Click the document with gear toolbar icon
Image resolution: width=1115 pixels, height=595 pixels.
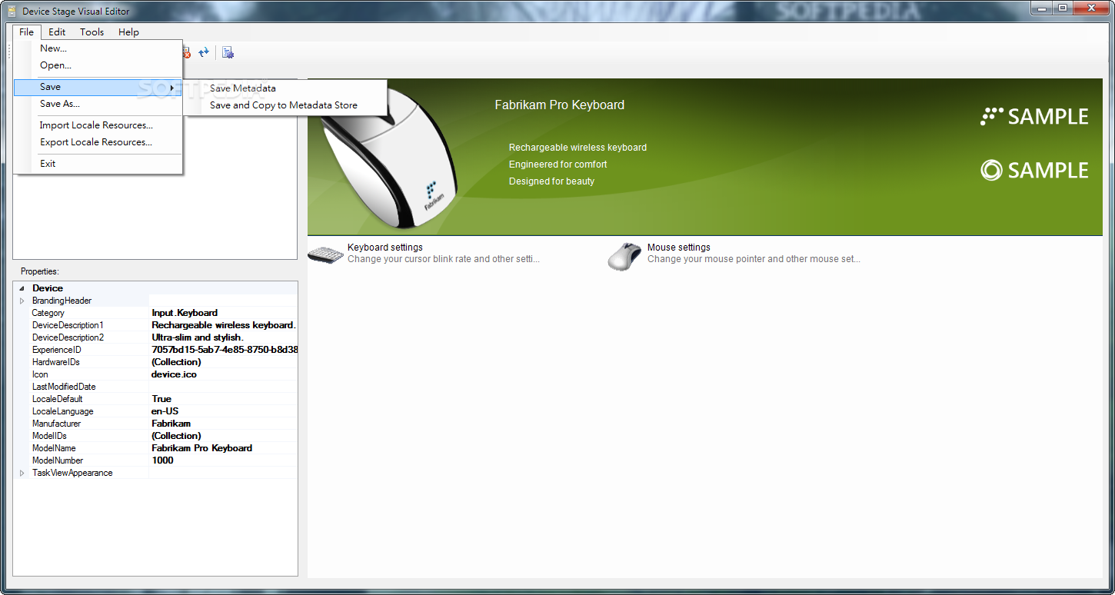pyautogui.click(x=228, y=52)
